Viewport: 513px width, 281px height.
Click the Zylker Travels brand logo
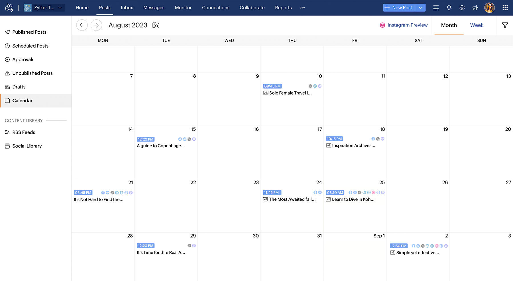(x=28, y=8)
